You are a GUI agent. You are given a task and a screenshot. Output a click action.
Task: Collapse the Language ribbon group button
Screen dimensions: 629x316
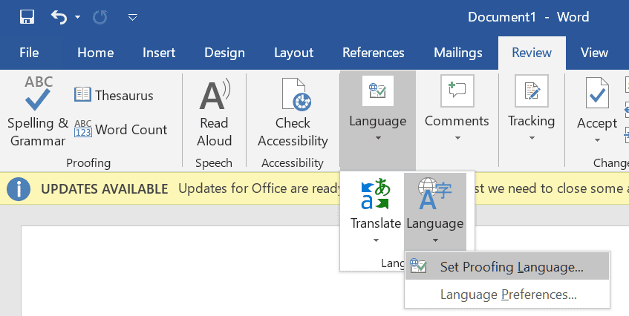click(x=377, y=120)
